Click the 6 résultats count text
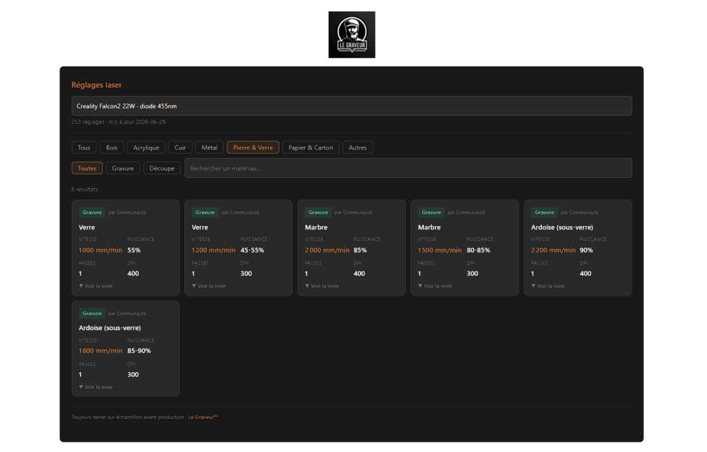Viewport: 707px width, 452px height. pyautogui.click(x=84, y=189)
